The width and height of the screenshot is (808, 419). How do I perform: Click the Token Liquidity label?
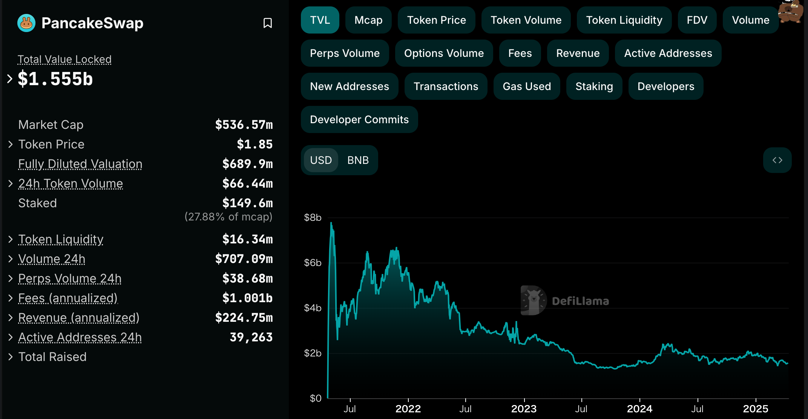pyautogui.click(x=61, y=239)
